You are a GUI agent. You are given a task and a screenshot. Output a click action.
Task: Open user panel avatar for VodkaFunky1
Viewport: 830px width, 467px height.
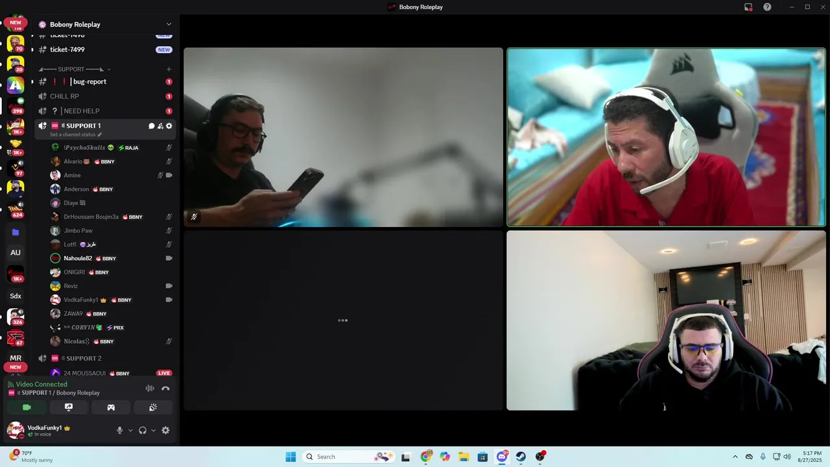tap(16, 430)
